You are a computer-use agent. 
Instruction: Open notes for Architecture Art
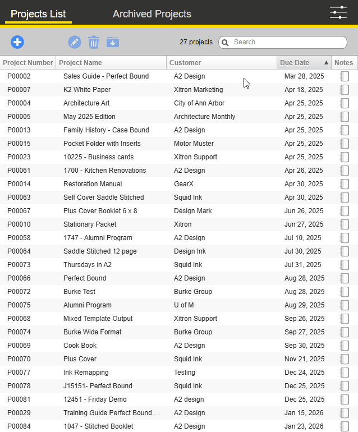click(x=345, y=103)
